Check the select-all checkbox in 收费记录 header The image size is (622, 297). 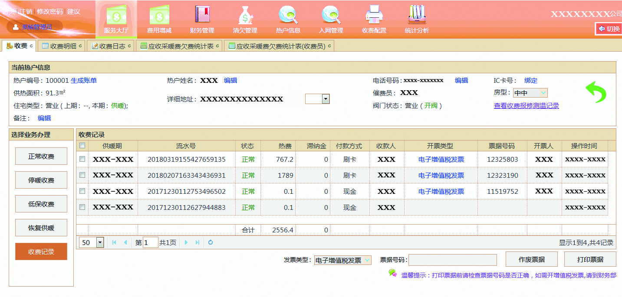(x=82, y=146)
